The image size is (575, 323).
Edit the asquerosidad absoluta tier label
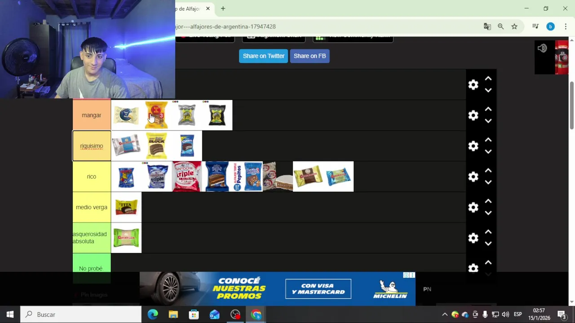92,238
